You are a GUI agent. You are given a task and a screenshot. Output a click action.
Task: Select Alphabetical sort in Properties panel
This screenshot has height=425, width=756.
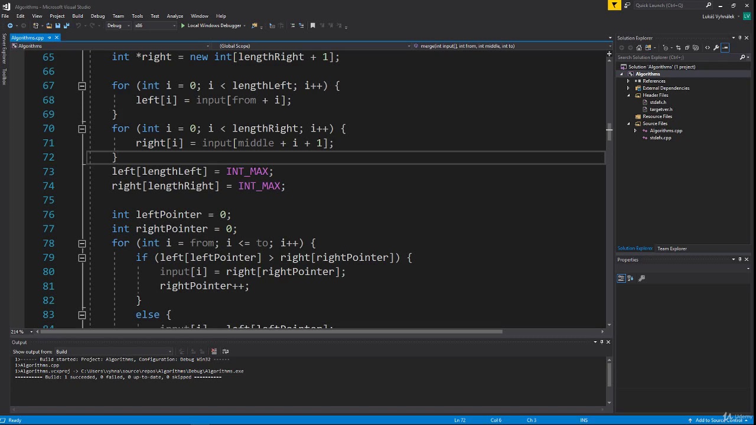click(x=630, y=278)
